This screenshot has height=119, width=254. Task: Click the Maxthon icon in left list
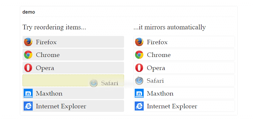28,93
